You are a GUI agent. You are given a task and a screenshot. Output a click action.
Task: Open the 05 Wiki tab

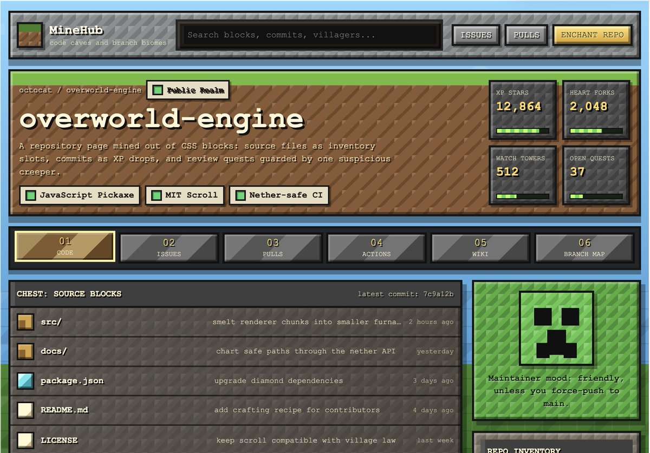click(480, 247)
